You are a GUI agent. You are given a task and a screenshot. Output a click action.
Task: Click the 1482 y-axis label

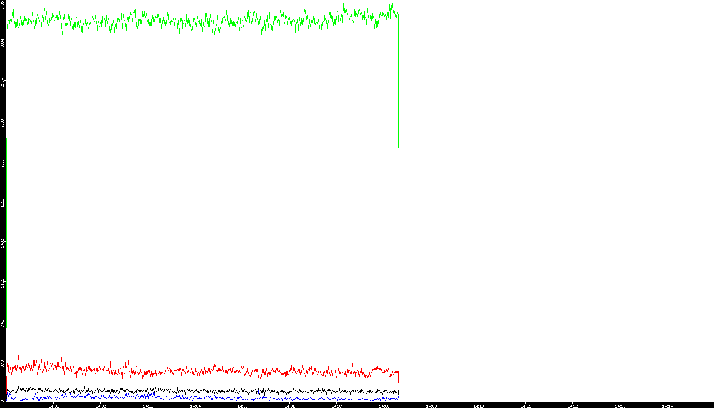2,243
